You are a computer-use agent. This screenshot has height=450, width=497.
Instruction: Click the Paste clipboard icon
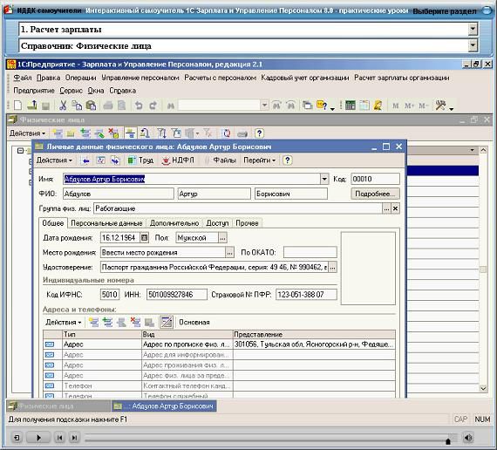click(92, 105)
